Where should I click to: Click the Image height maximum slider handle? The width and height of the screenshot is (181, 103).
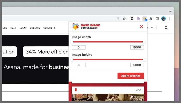point(144,59)
